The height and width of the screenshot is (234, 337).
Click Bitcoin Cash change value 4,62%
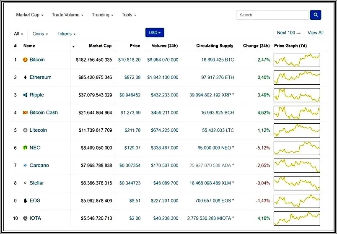click(264, 113)
